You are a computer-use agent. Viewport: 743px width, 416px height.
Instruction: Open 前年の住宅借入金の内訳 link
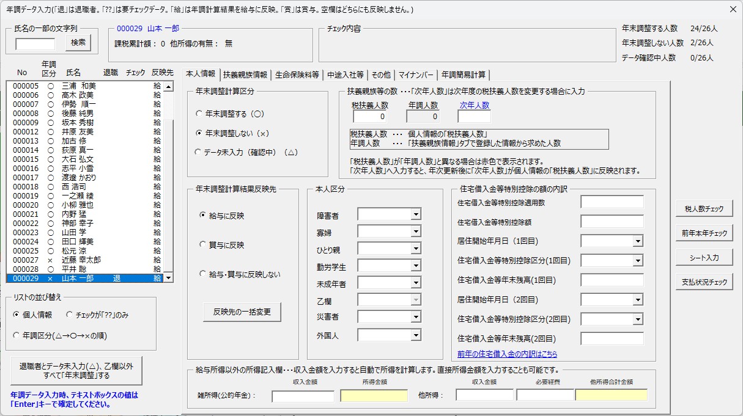coord(507,354)
